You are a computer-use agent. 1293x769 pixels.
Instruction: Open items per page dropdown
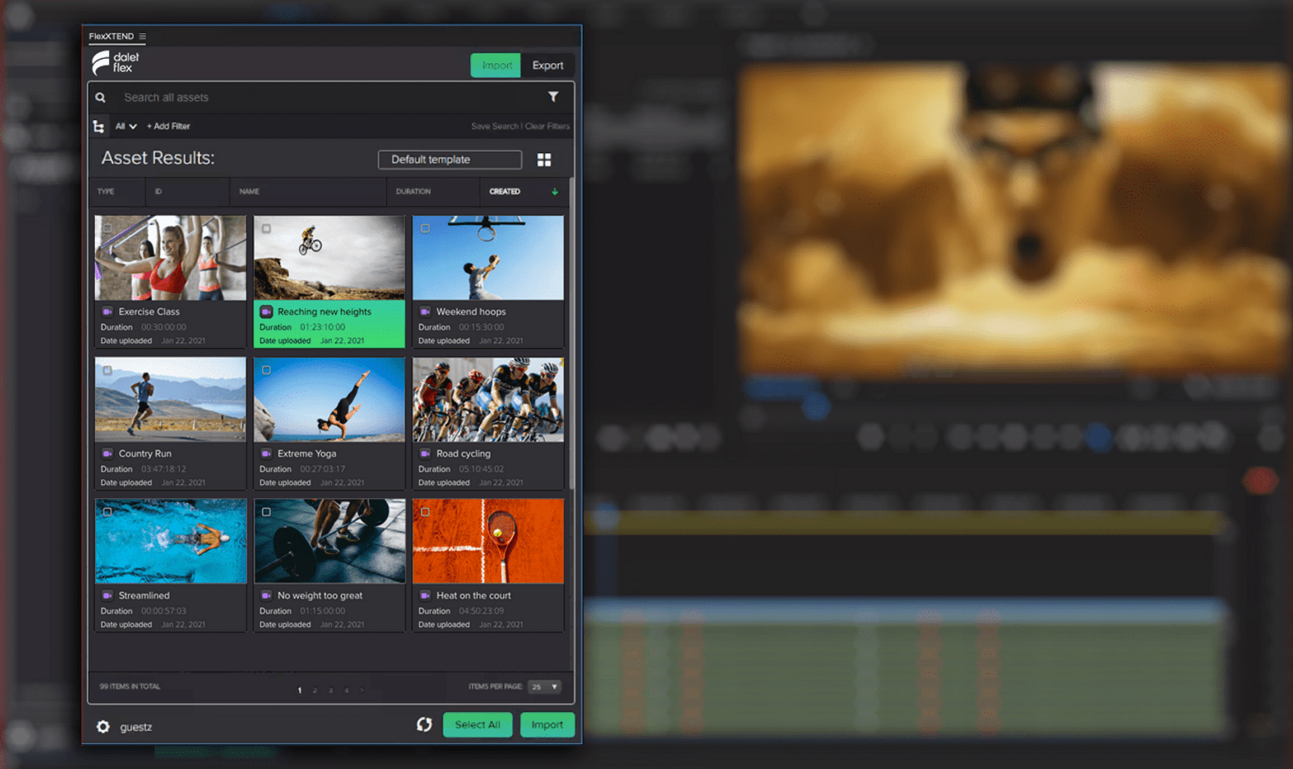(544, 687)
